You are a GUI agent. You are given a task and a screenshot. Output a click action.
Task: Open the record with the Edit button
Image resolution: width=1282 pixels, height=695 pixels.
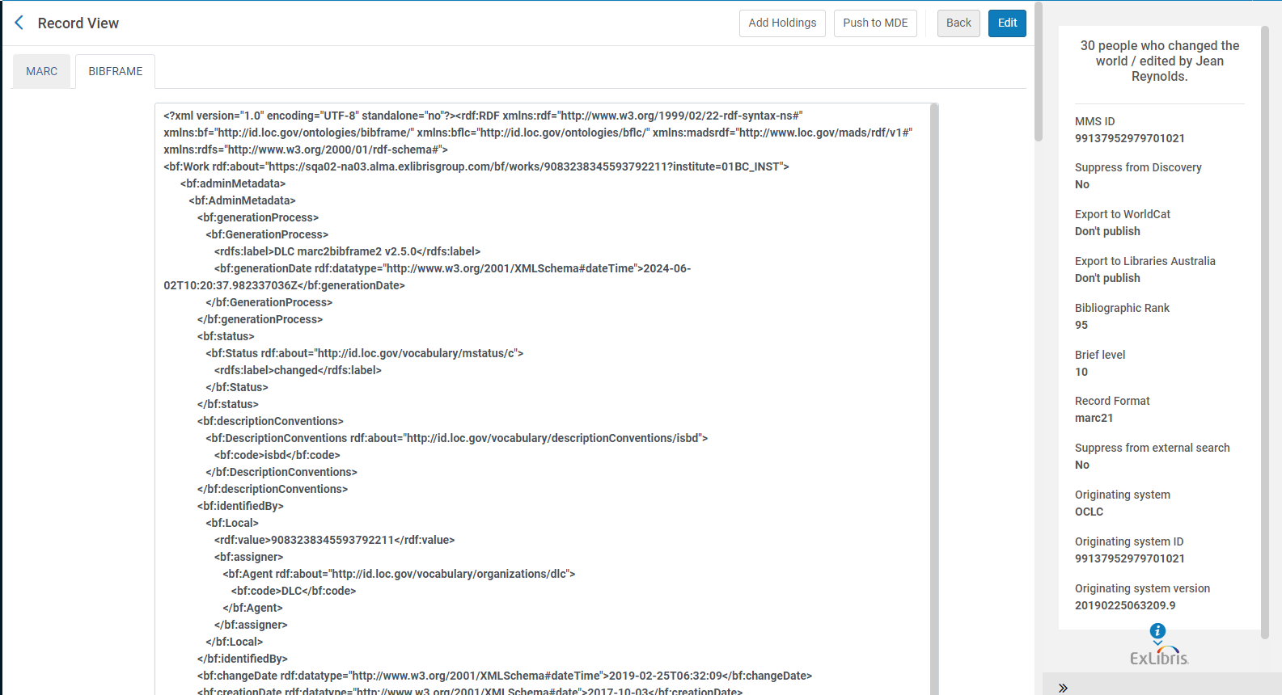[x=1007, y=23]
